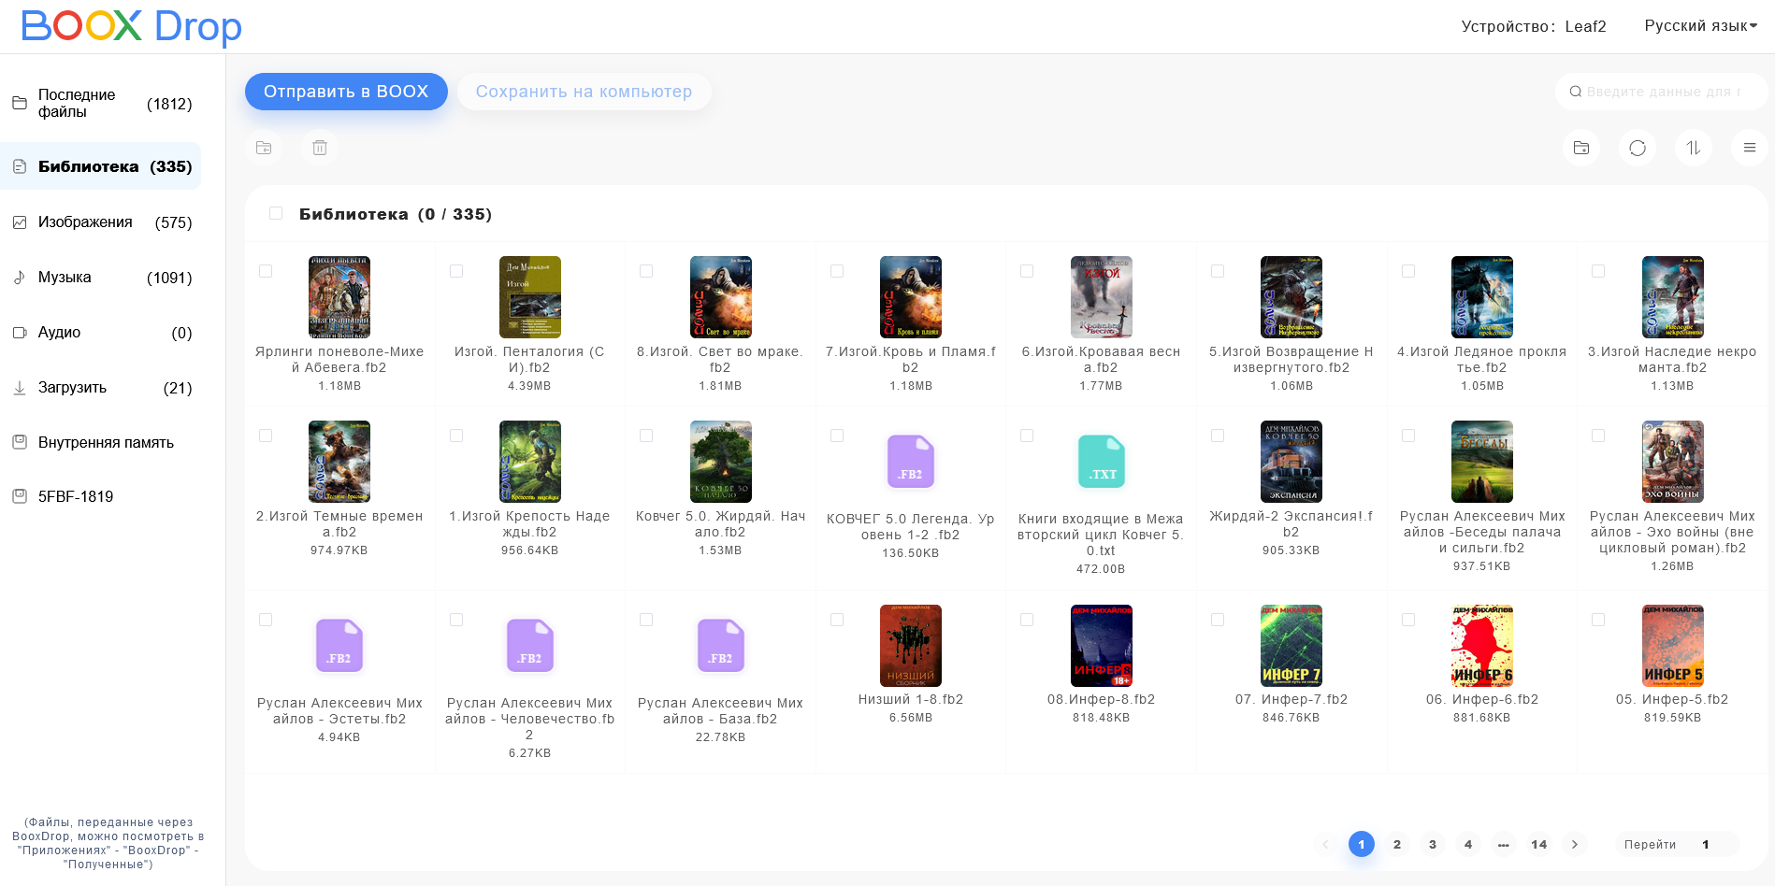This screenshot has width=1775, height=886.
Task: Open the 5FBF-1819 storage entry
Action: 101,496
